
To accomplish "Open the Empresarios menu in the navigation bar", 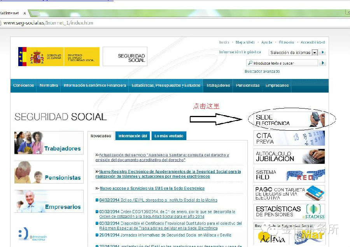I will tap(277, 86).
